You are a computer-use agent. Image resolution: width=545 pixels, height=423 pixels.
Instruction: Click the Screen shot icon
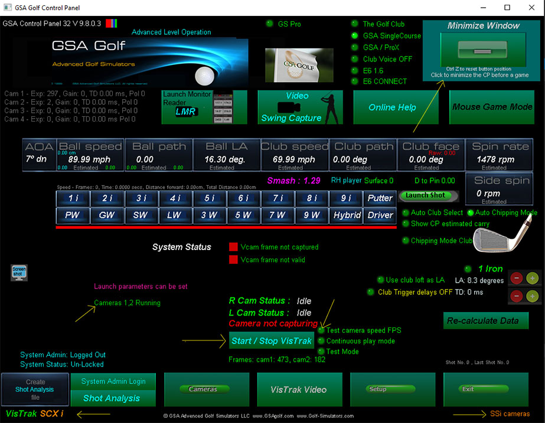(18, 273)
